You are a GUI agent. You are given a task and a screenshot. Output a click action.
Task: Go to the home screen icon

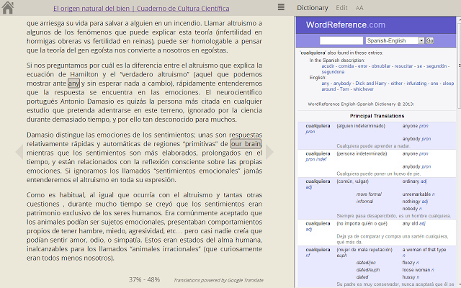point(8,8)
